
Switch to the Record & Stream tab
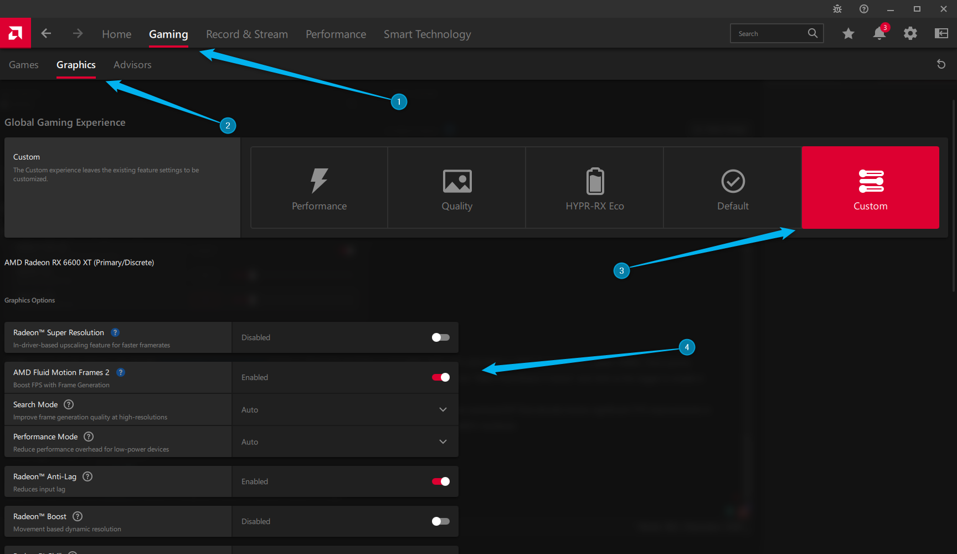click(247, 34)
